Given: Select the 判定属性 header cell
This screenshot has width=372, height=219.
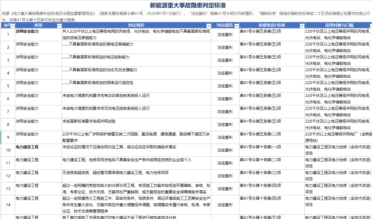Looking at the screenshot, I should pyautogui.click(x=225, y=25).
